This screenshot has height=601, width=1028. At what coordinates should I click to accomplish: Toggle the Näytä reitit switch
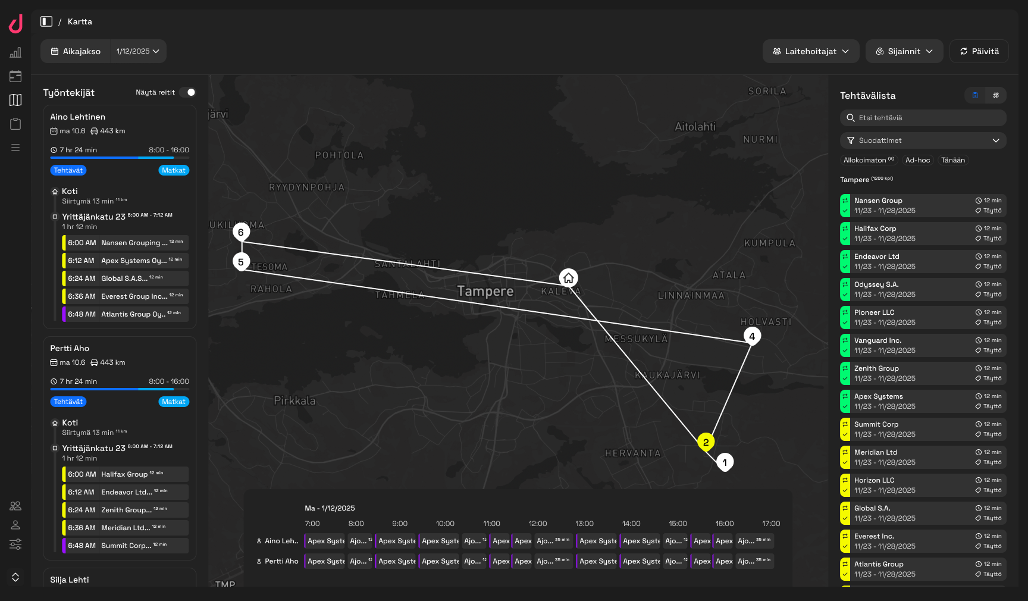187,92
